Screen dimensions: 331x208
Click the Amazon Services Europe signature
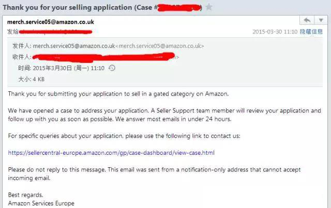(41, 203)
